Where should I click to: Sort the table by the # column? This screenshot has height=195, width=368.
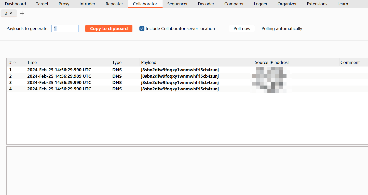pos(16,62)
